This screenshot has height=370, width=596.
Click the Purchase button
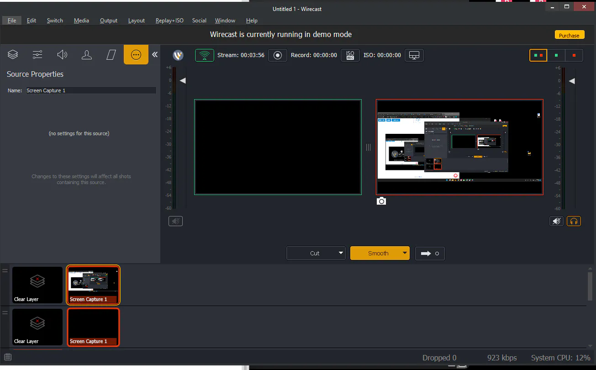click(x=569, y=35)
